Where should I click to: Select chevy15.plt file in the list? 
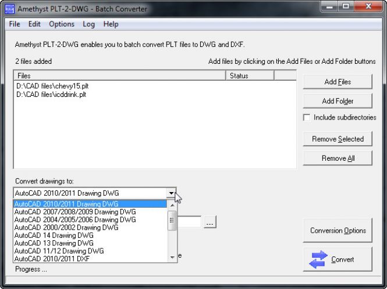[52, 86]
